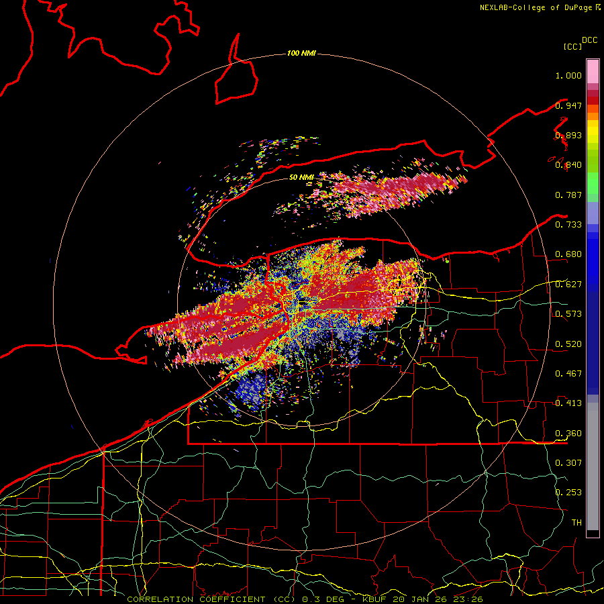
Task: Select the 0.947 scale value
Action: coord(568,105)
